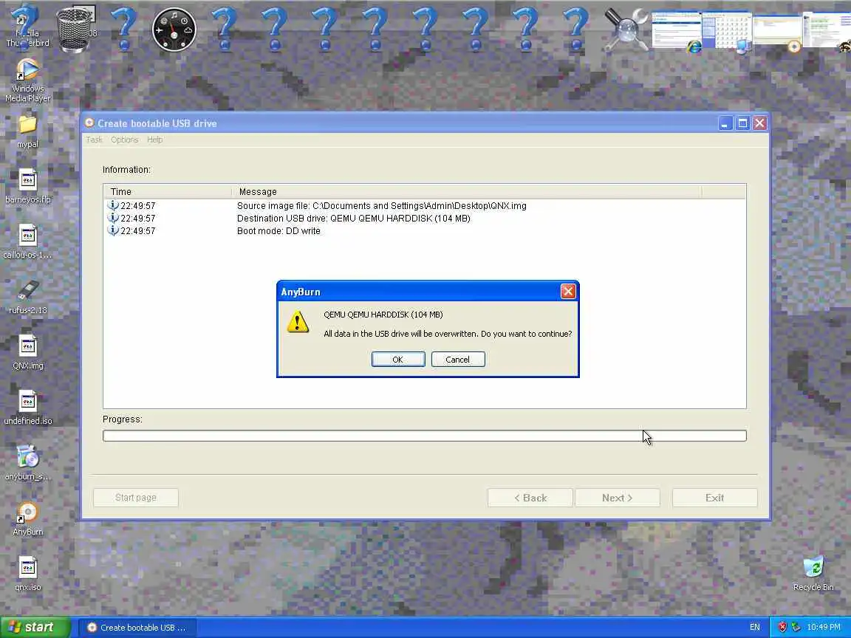Image resolution: width=851 pixels, height=638 pixels.
Task: Select the QNX.img desktop file
Action: tap(27, 353)
